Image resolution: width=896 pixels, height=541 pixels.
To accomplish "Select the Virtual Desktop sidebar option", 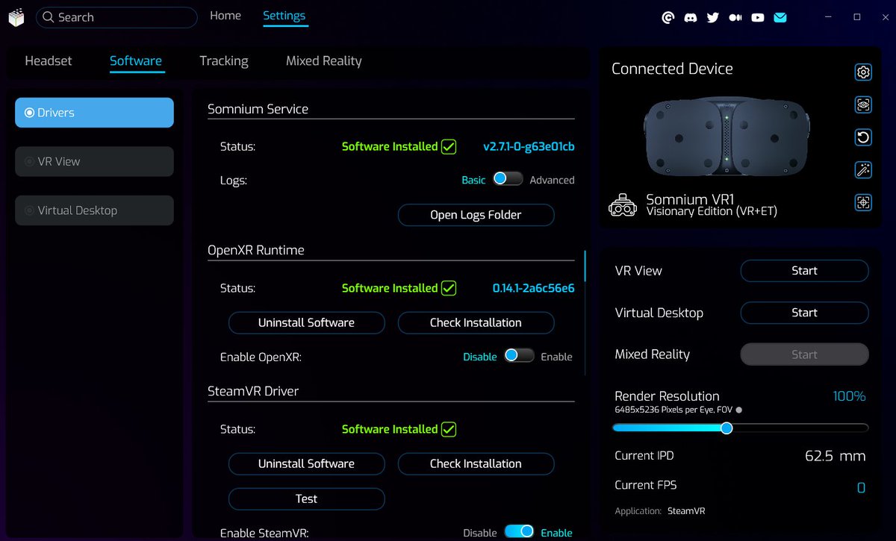I will [94, 210].
